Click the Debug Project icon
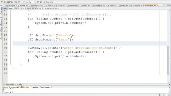 click(47, 2)
